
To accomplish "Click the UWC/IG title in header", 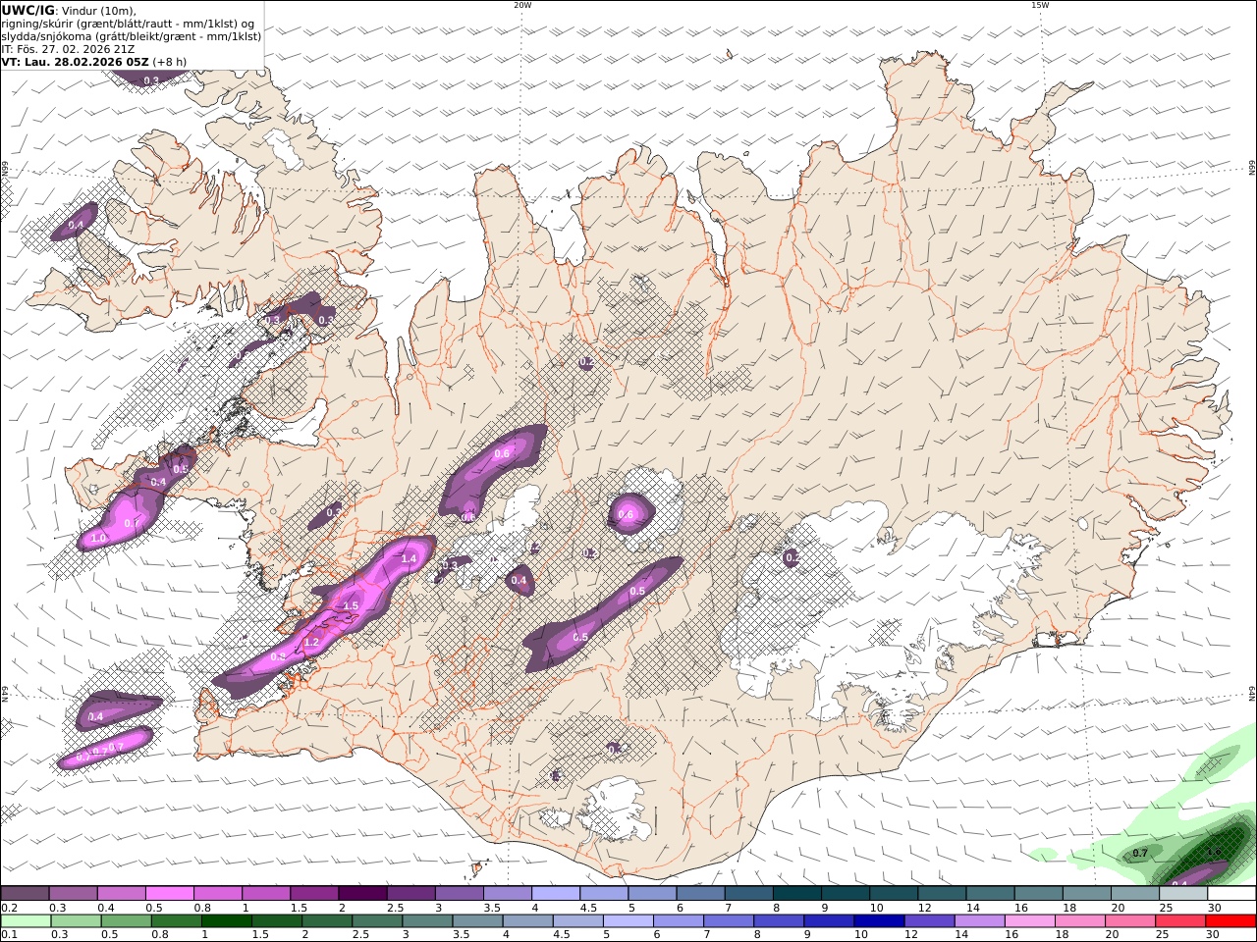I will (x=27, y=11).
